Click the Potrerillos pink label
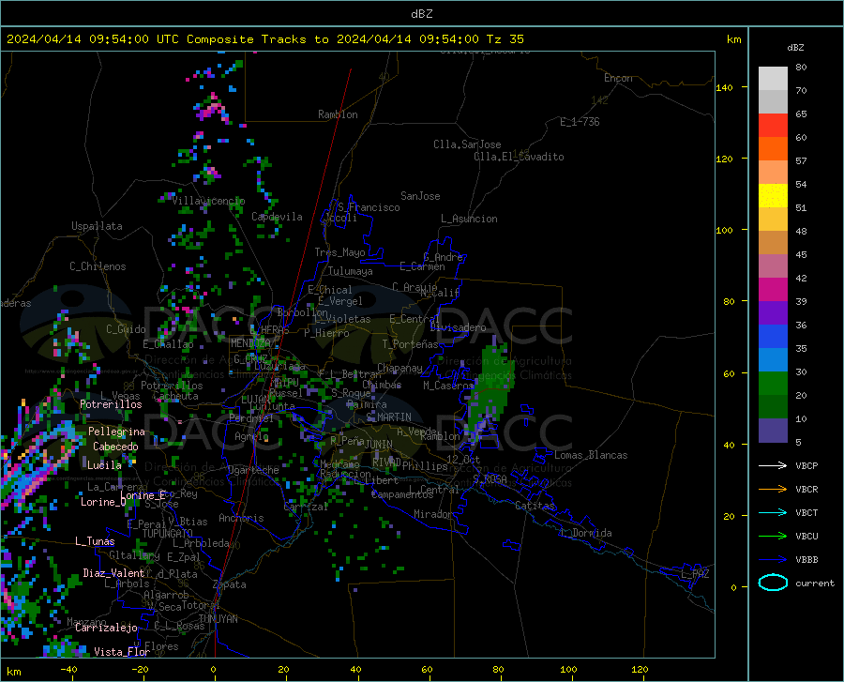Screen dimensions: 844x682 (111, 404)
